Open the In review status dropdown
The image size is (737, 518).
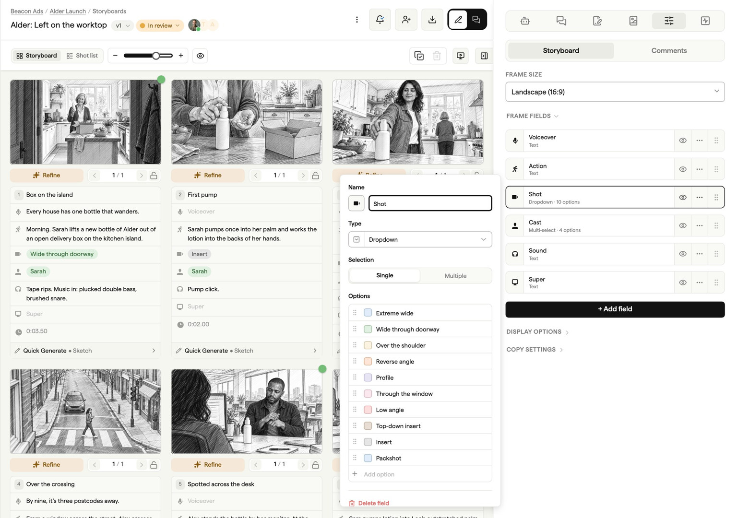coord(160,25)
